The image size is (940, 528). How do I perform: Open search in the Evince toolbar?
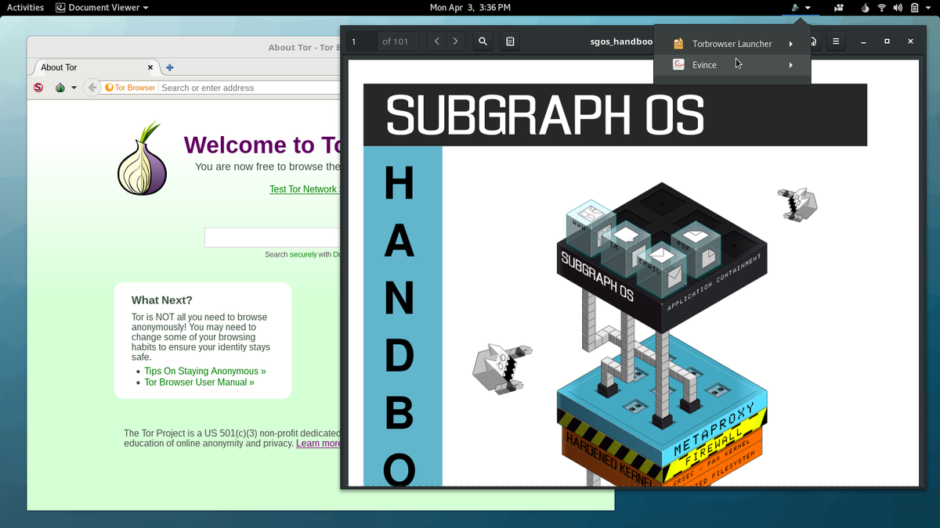point(483,41)
